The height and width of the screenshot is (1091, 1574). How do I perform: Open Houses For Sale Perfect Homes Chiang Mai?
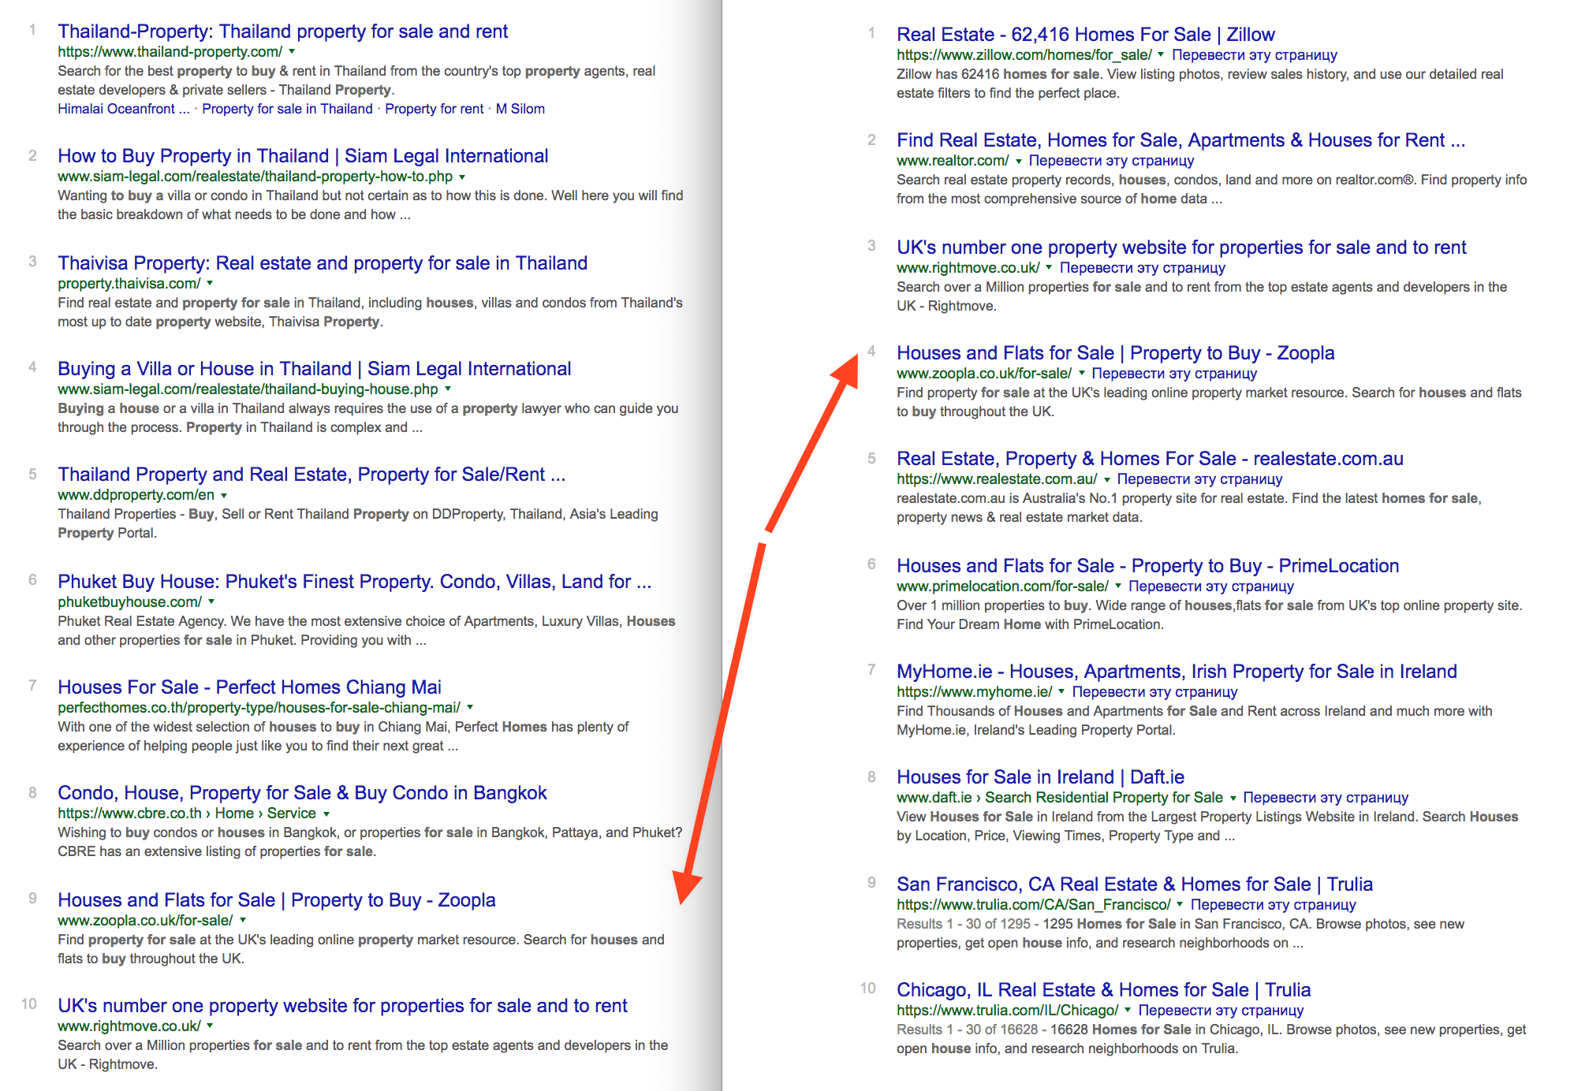[x=249, y=687]
